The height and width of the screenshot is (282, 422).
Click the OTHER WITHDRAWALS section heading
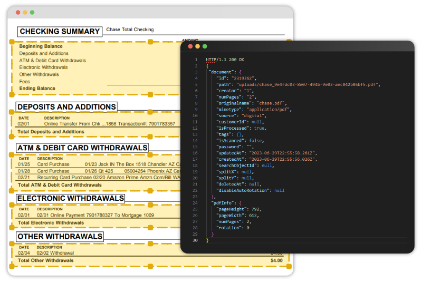[60, 237]
